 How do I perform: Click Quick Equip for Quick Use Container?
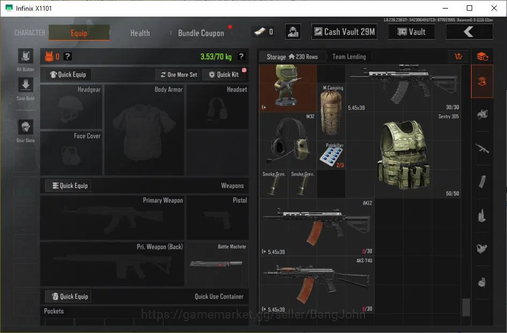68,297
